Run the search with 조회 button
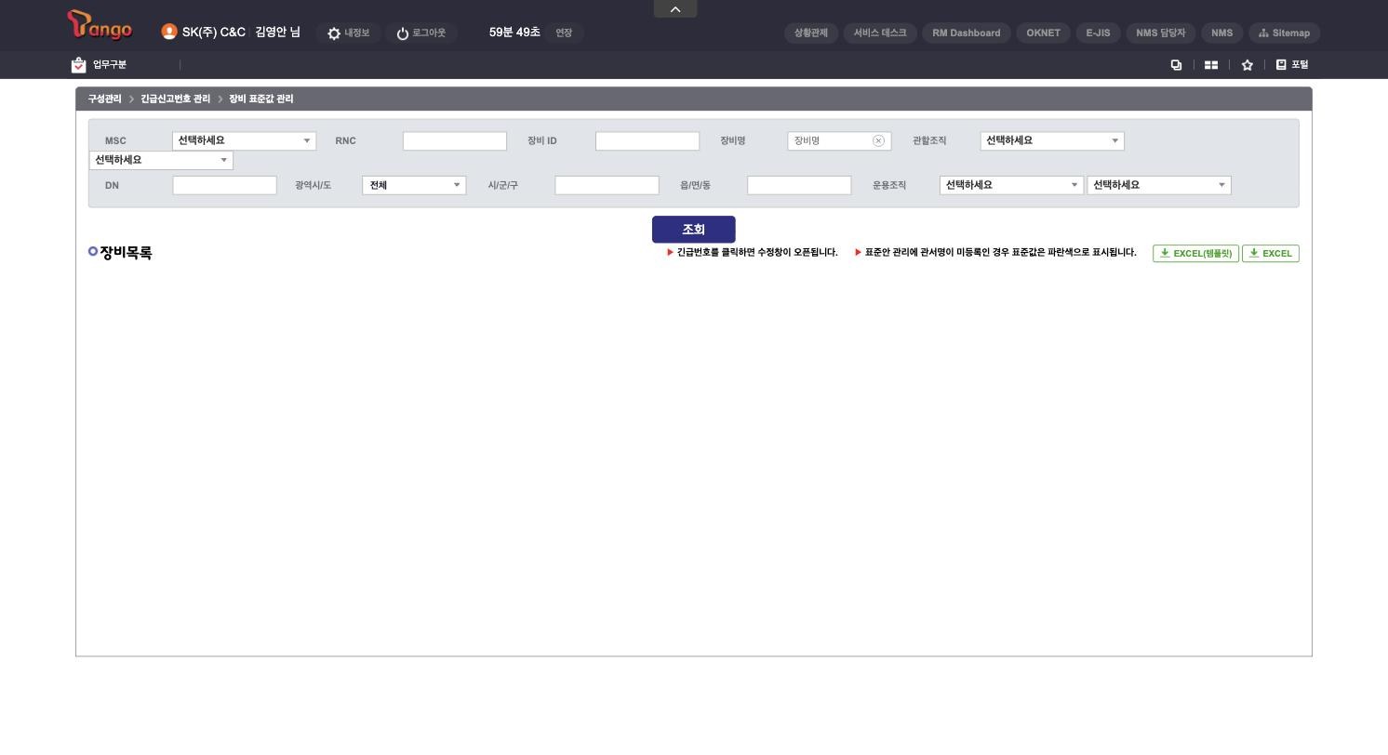Image resolution: width=1388 pixels, height=755 pixels. (694, 230)
